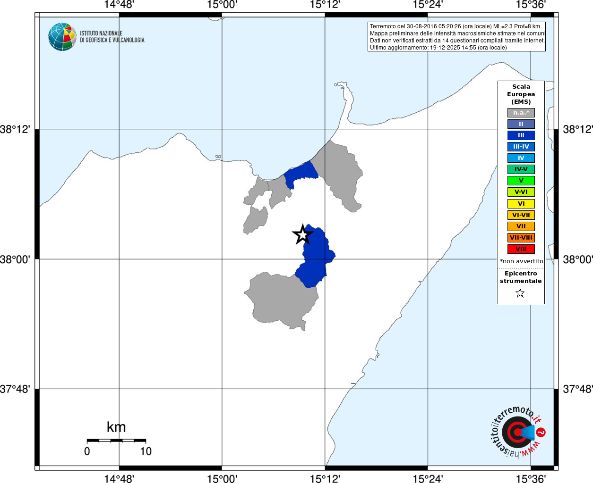The image size is (593, 483).
Task: Click the '*non avvertito' legend note
Action: point(522,261)
